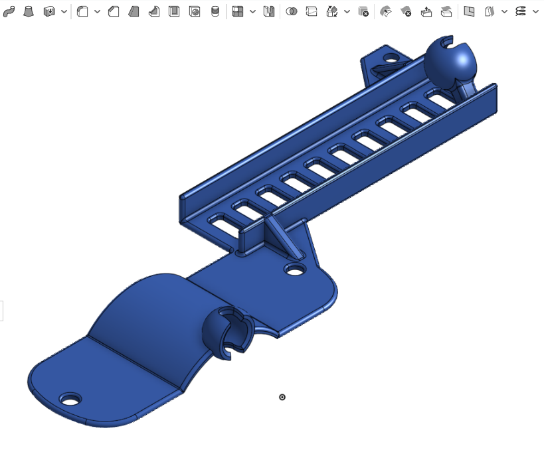The height and width of the screenshot is (456, 544).
Task: Open the Hole tool
Action: [x=195, y=11]
